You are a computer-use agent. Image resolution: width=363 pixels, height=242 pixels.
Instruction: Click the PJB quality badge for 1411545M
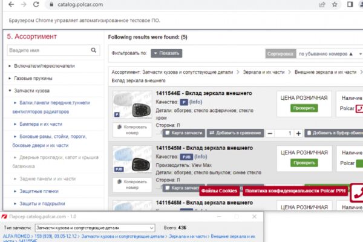pos(186,157)
